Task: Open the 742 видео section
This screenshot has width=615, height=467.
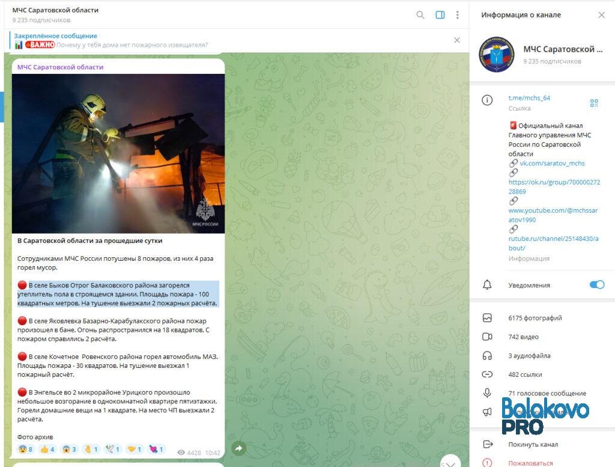Action: (523, 337)
